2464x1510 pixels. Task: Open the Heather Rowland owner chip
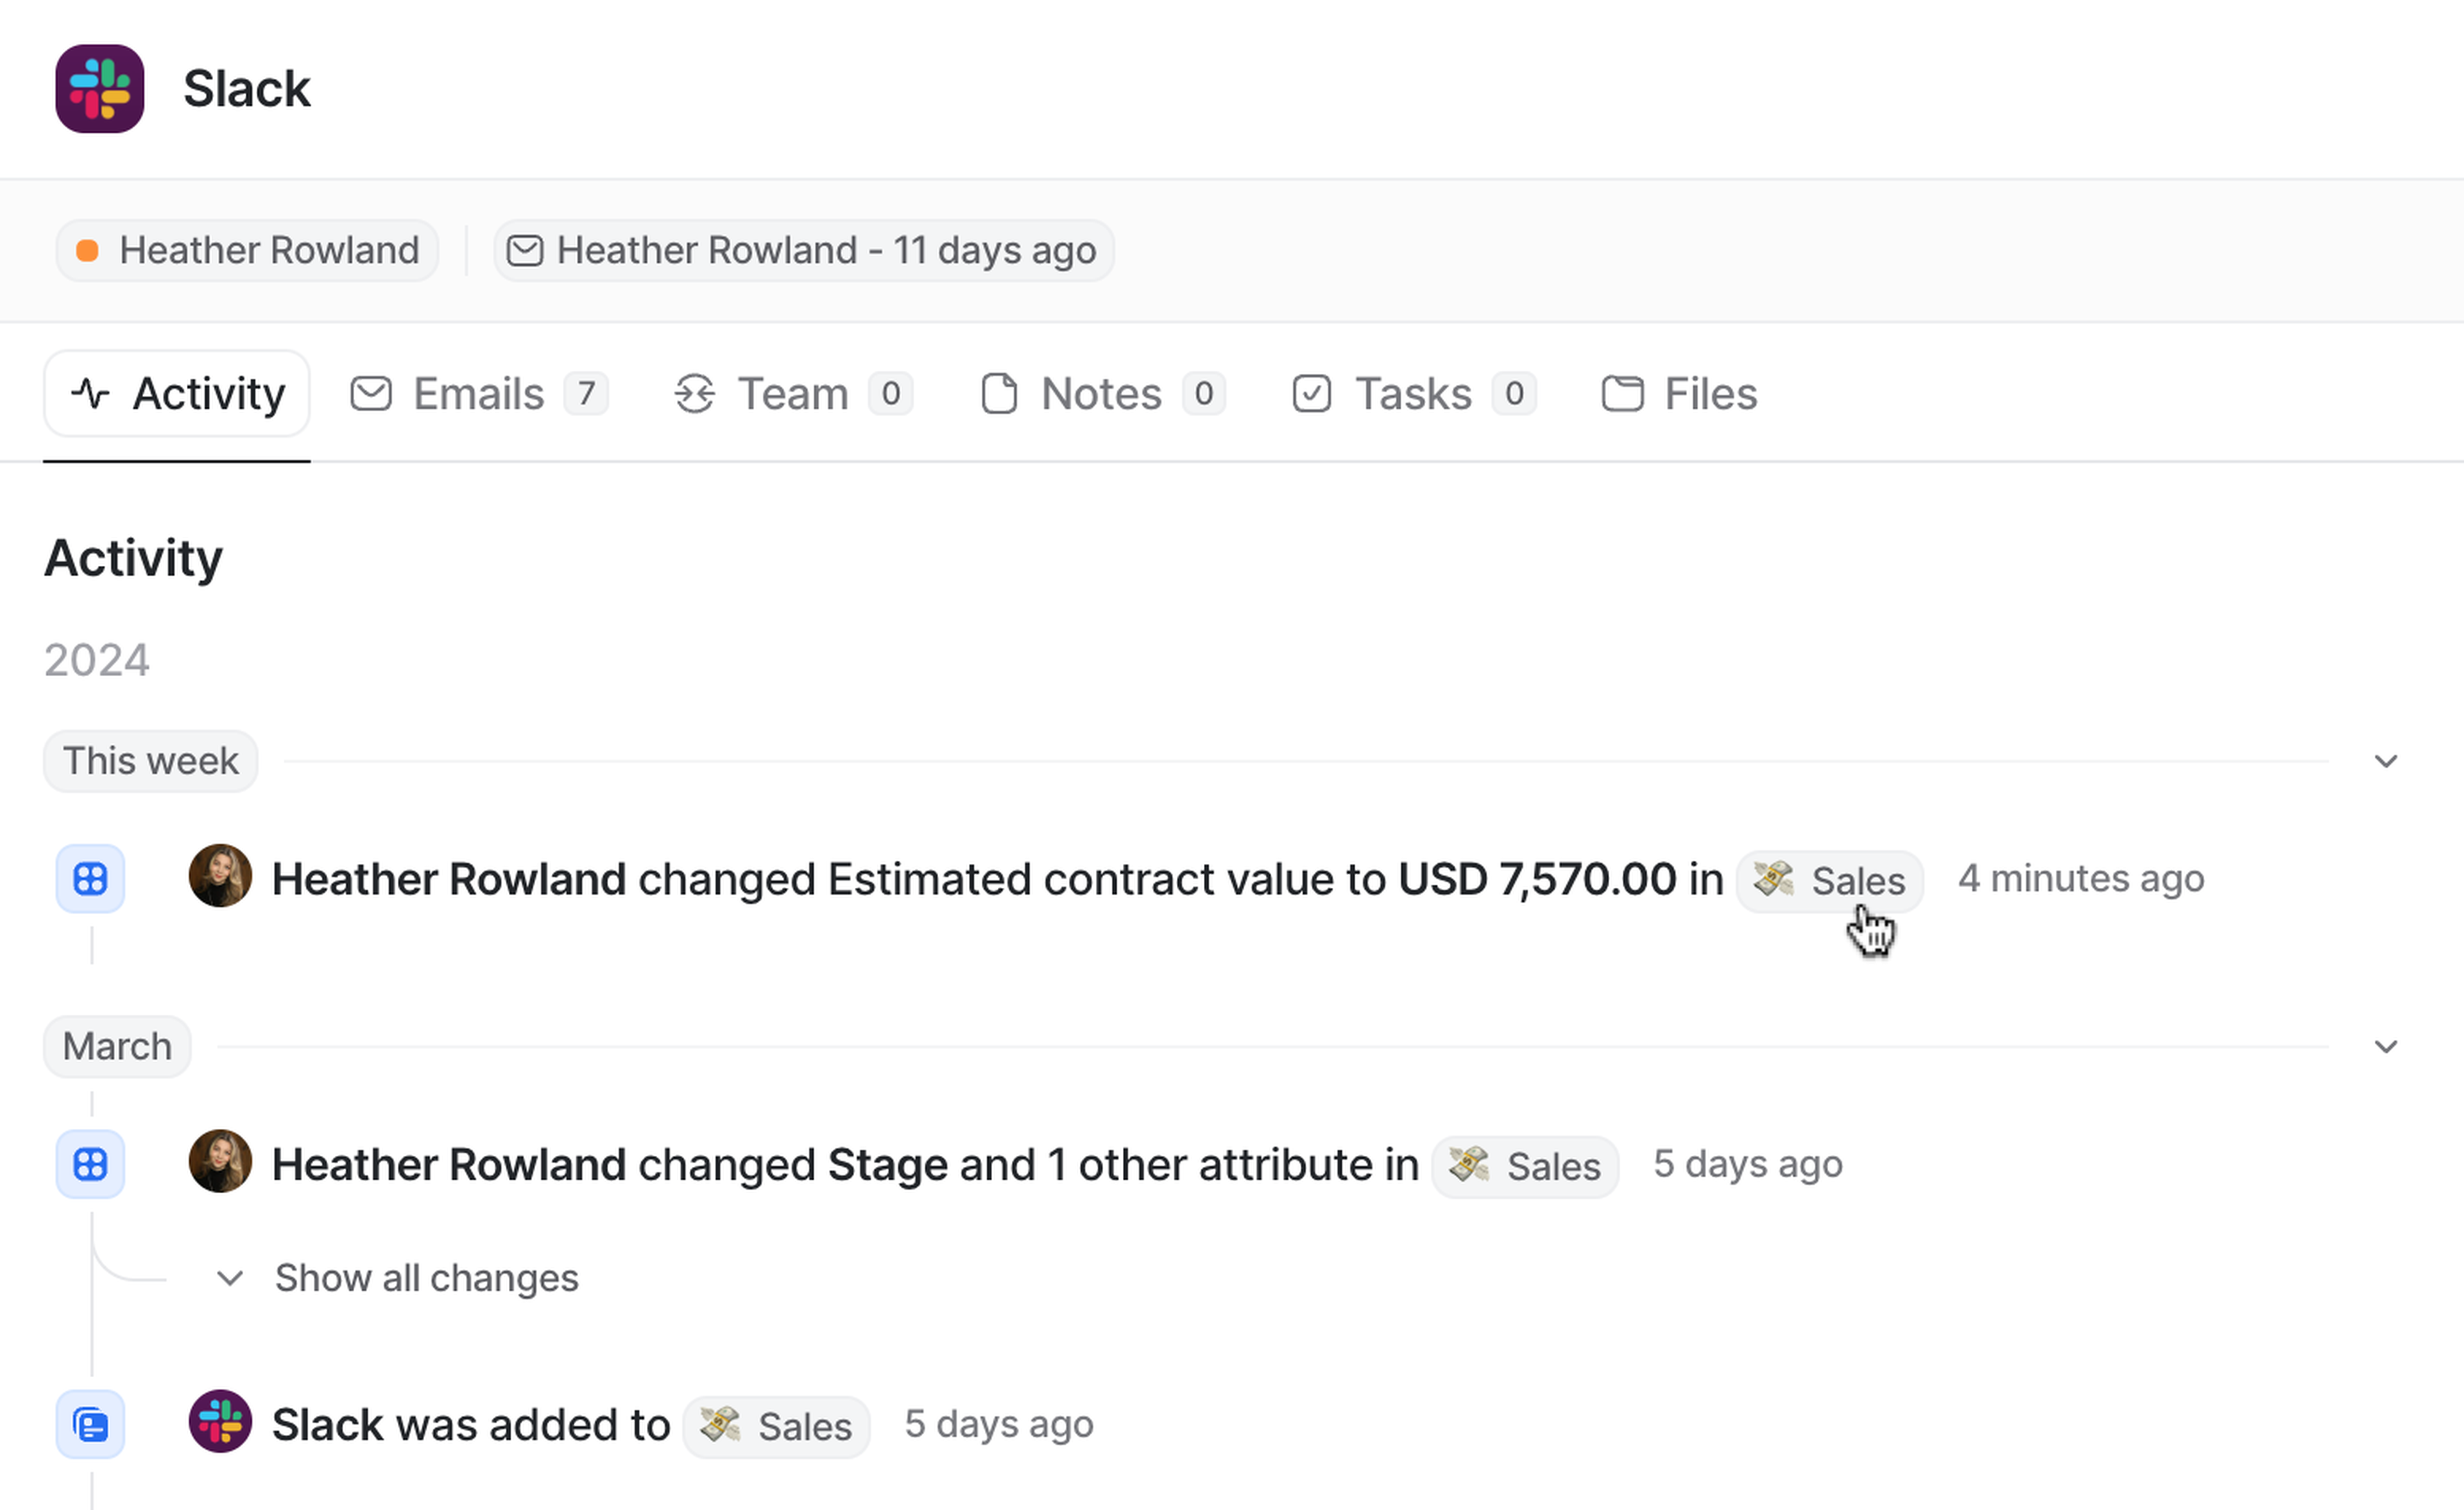click(247, 250)
